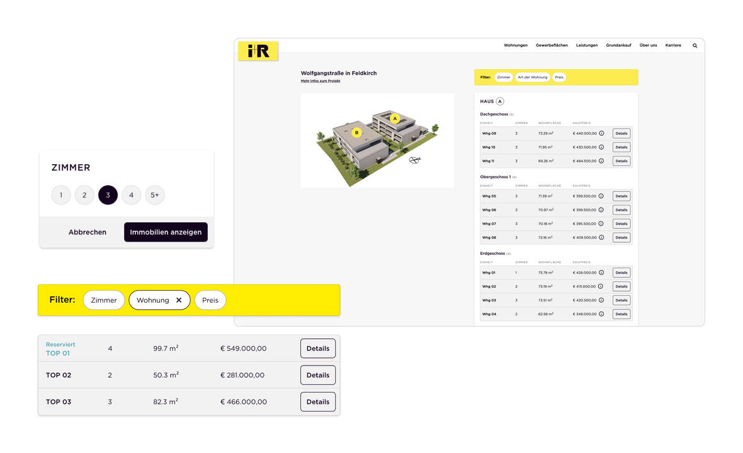Expand the Preis filter in large yellow bar
Viewport: 743px width, 453px height.
210,300
